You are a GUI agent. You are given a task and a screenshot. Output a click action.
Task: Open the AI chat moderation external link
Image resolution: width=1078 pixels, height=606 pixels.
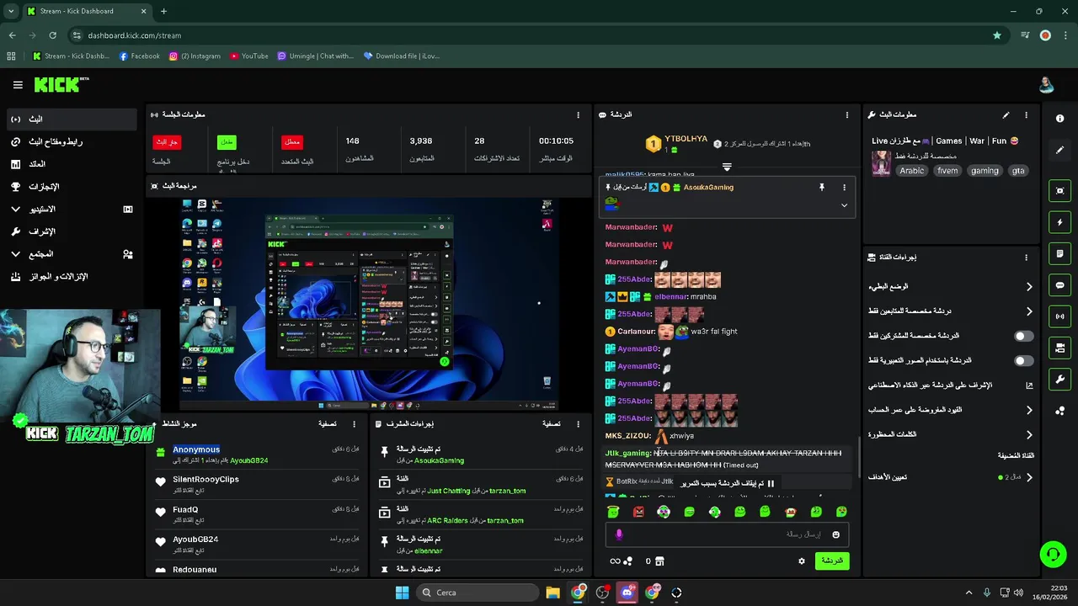click(x=1028, y=385)
